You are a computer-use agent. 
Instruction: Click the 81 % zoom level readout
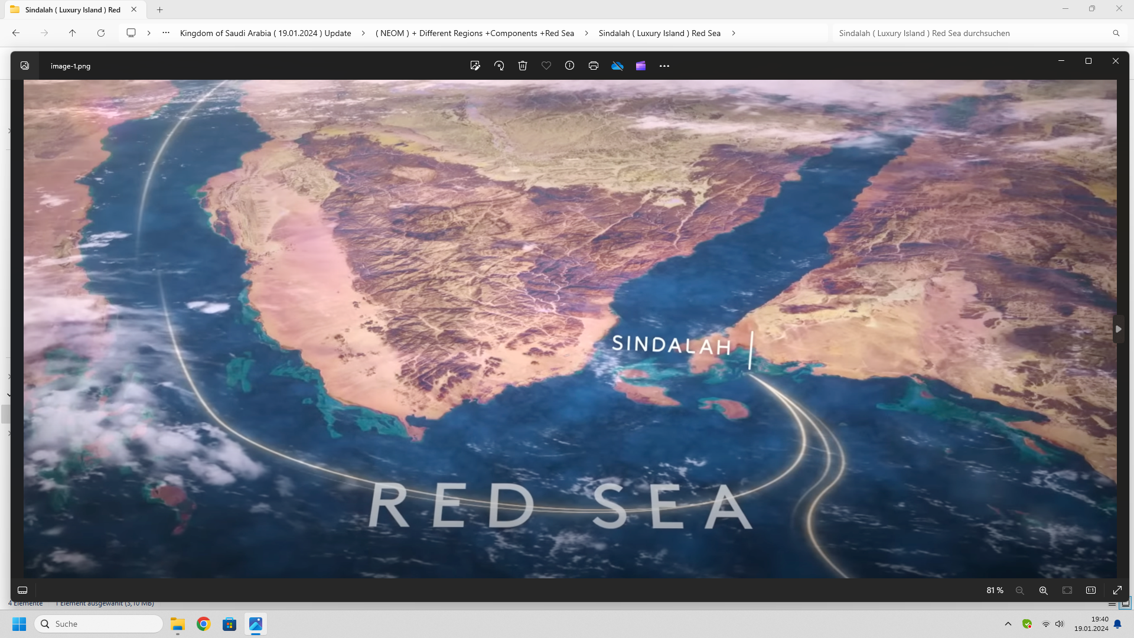coord(995,590)
